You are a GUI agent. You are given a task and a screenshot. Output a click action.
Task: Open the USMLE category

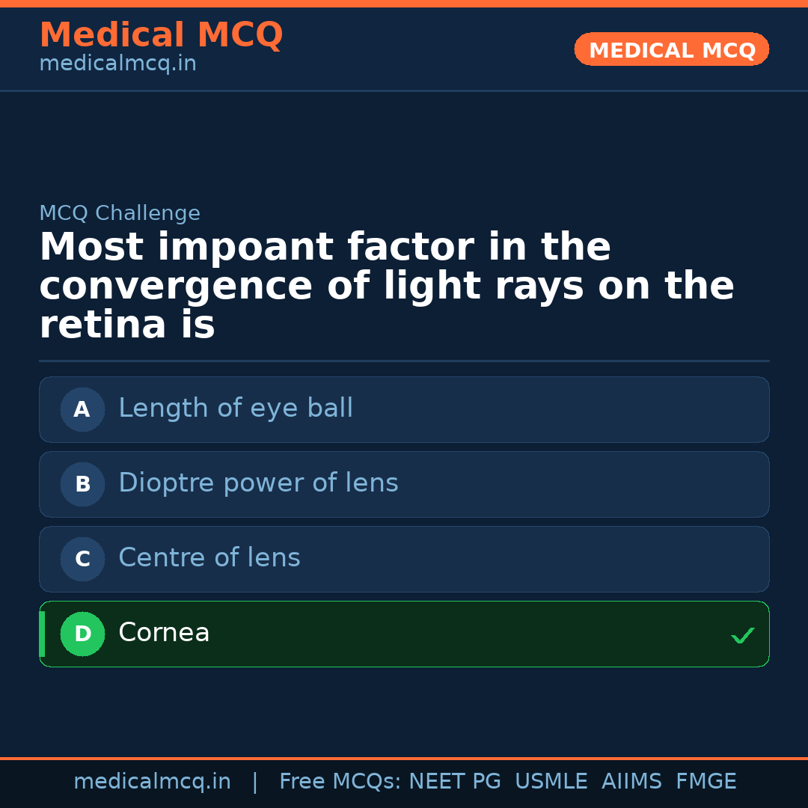pos(551,781)
